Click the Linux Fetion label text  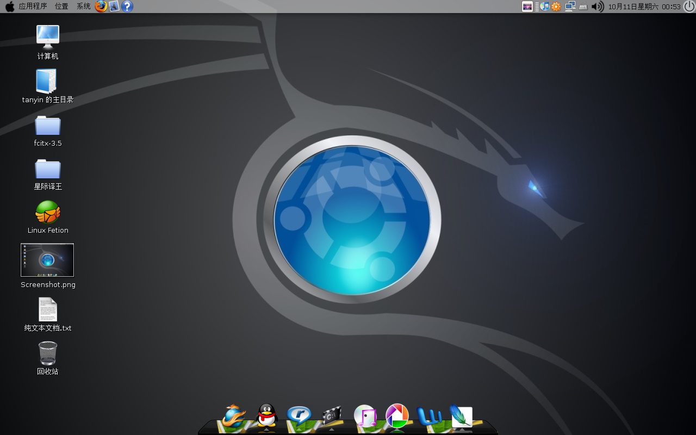48,230
